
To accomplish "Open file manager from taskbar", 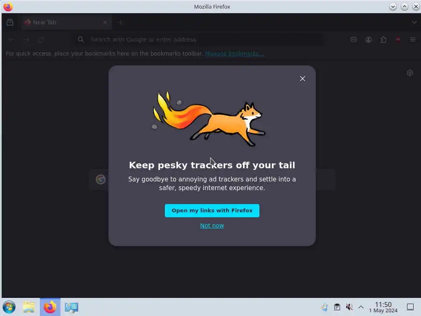I will pos(29,307).
